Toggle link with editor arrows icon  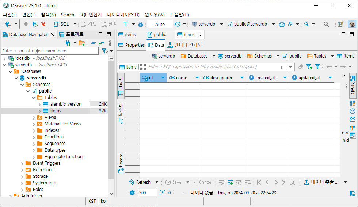point(102,43)
